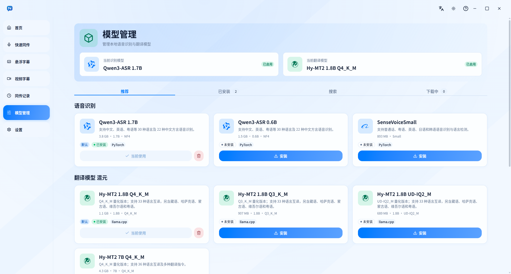
Task: Open 视频字幕 in the sidebar
Action: (x=26, y=79)
